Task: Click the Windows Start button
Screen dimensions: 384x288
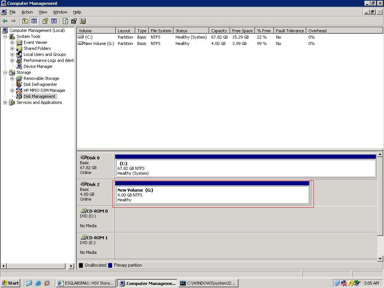Action: (x=10, y=283)
